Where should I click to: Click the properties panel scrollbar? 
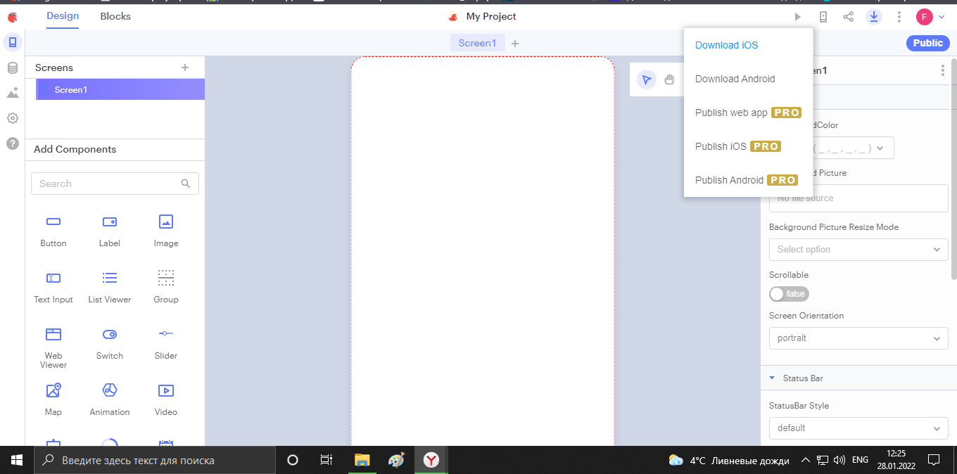click(953, 169)
